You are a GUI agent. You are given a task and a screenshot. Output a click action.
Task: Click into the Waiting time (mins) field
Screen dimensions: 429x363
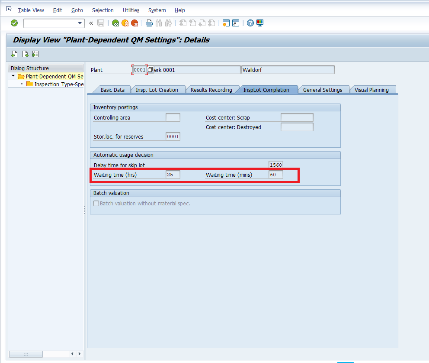(x=276, y=175)
